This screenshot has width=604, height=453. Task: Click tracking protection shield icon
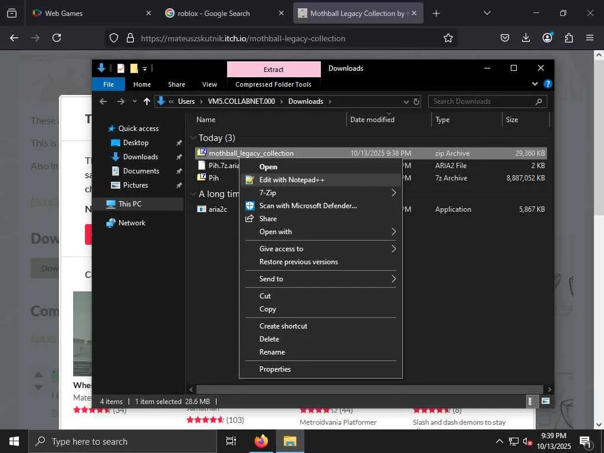coord(114,38)
